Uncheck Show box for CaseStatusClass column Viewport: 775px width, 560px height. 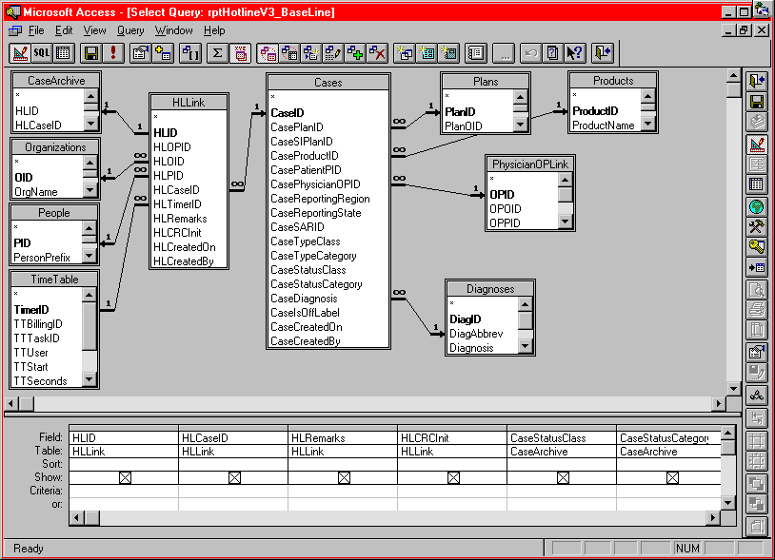click(x=563, y=477)
